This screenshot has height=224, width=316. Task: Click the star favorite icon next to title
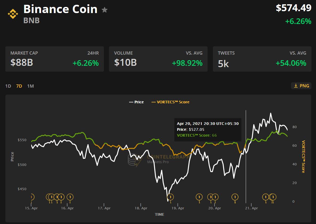[104, 10]
